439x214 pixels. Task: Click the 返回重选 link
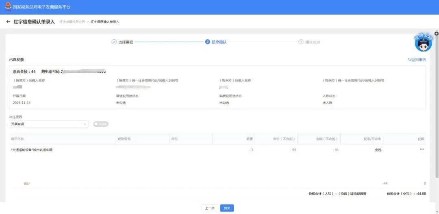tap(417, 60)
